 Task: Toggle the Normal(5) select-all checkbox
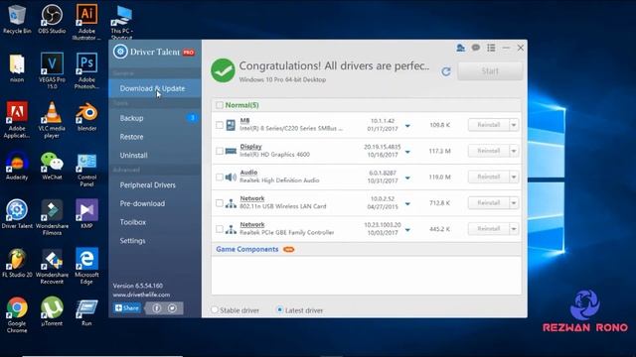point(220,105)
